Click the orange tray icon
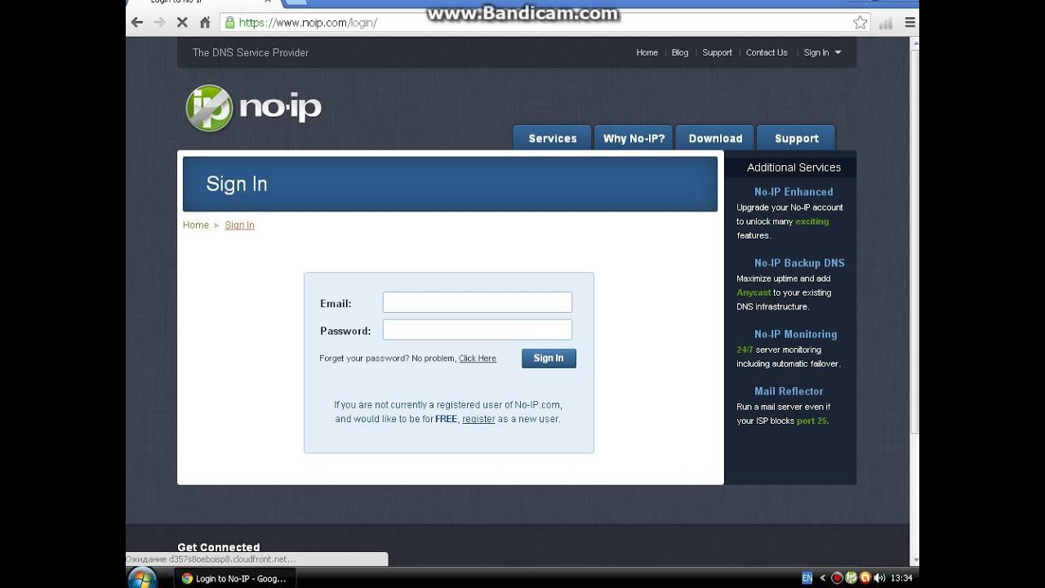Screen dimensions: 1045x588 [865, 578]
